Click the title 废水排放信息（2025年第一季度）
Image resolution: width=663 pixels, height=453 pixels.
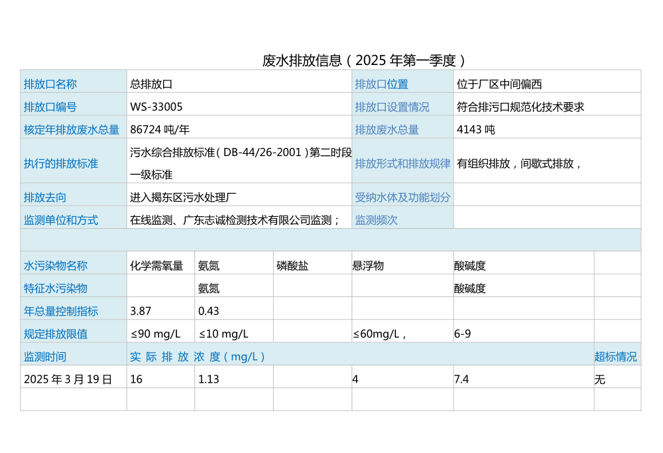363,60
